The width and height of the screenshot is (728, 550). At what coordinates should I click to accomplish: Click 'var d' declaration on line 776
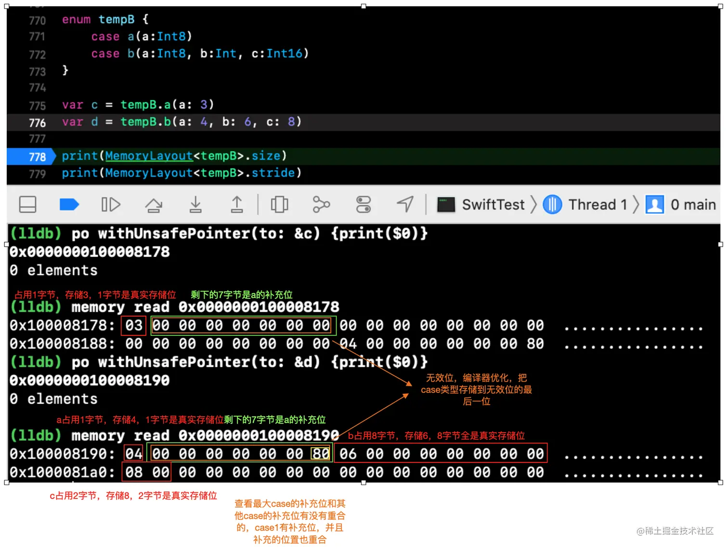[x=182, y=122]
